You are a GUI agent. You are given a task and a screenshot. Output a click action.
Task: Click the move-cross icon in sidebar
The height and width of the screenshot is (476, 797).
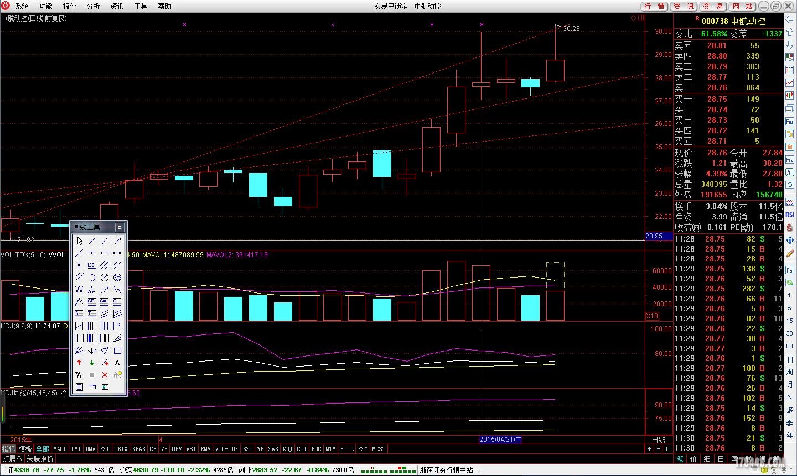point(790,240)
